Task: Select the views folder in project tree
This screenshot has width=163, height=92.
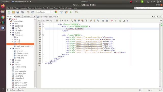Action: tap(19, 44)
